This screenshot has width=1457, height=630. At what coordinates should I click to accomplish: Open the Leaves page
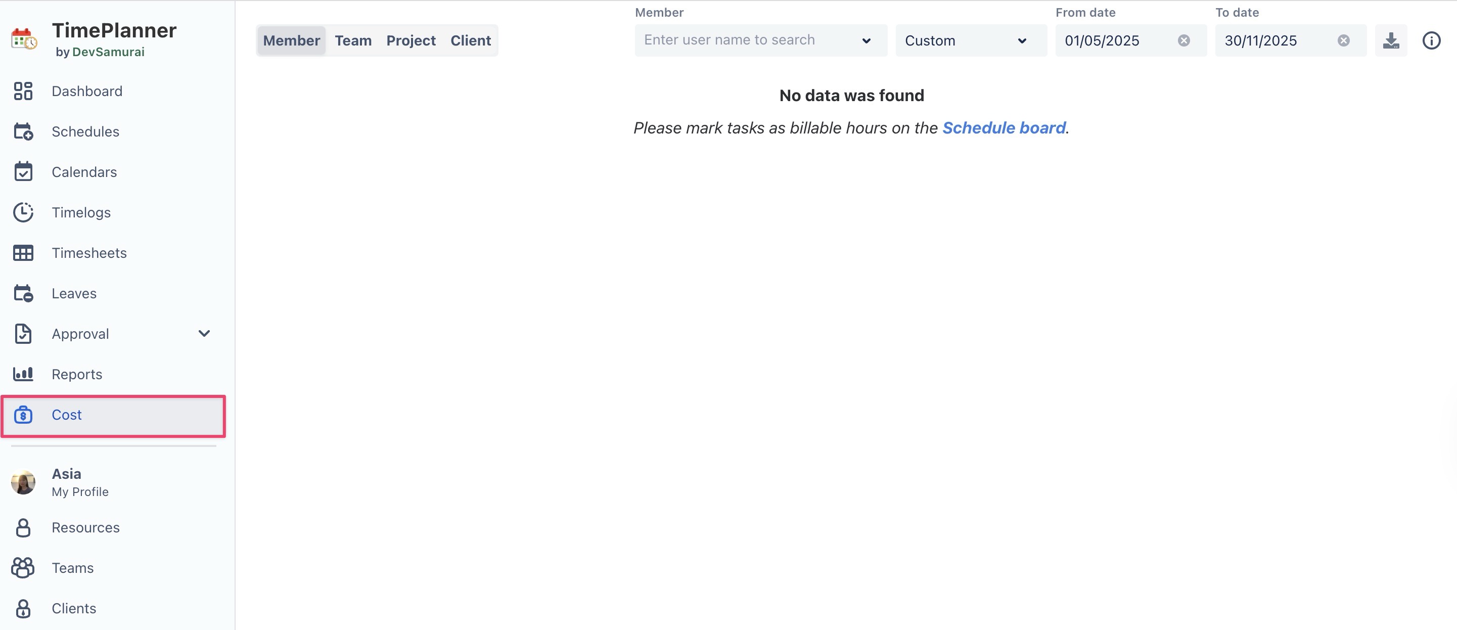(x=74, y=293)
